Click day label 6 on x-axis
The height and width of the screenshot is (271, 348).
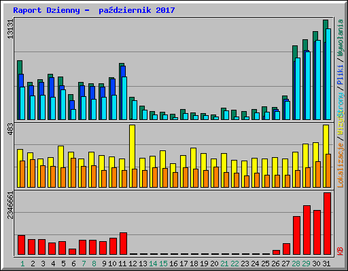click(x=73, y=264)
